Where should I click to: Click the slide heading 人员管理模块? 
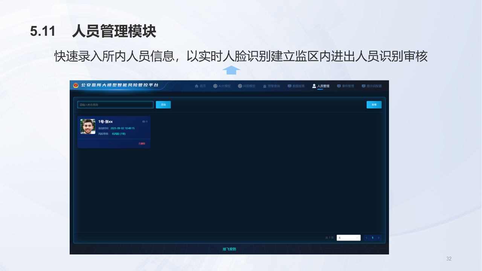click(x=114, y=32)
